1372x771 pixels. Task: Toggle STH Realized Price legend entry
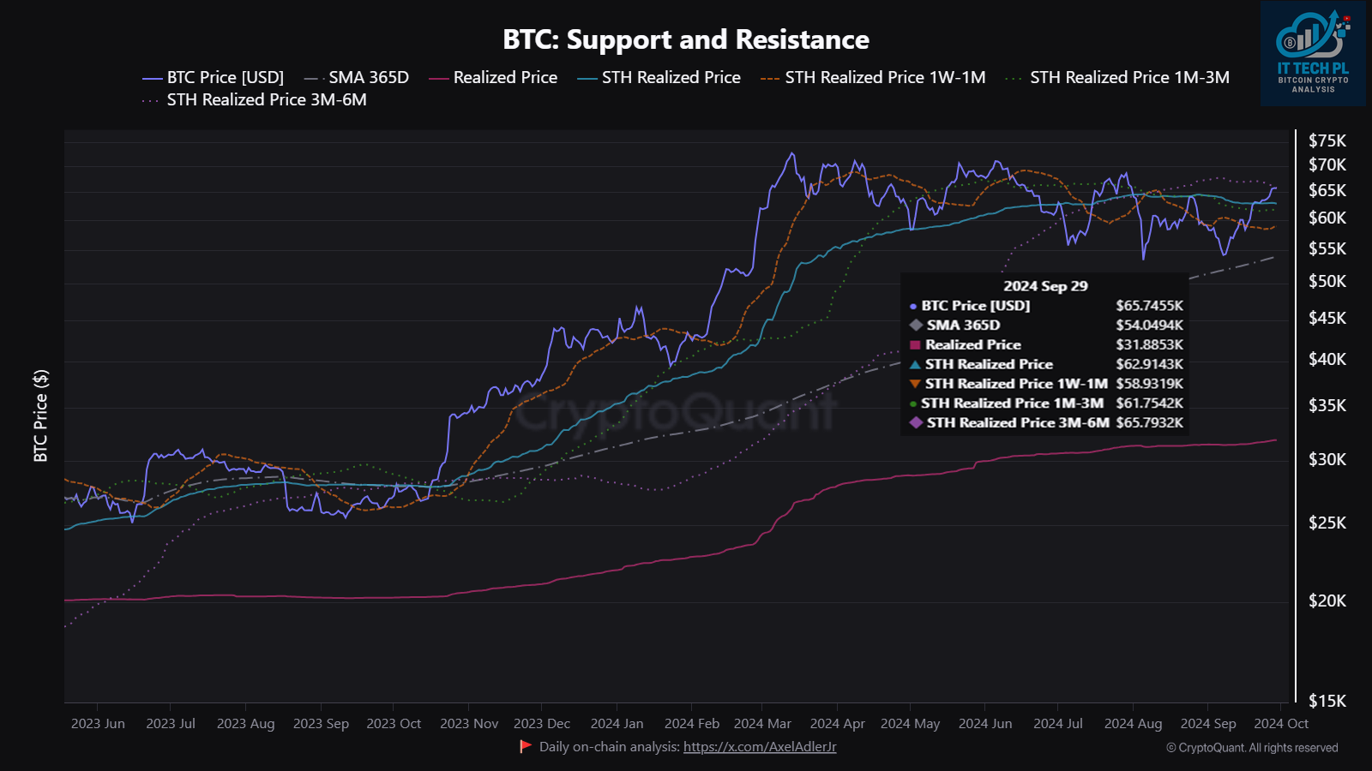coord(659,78)
